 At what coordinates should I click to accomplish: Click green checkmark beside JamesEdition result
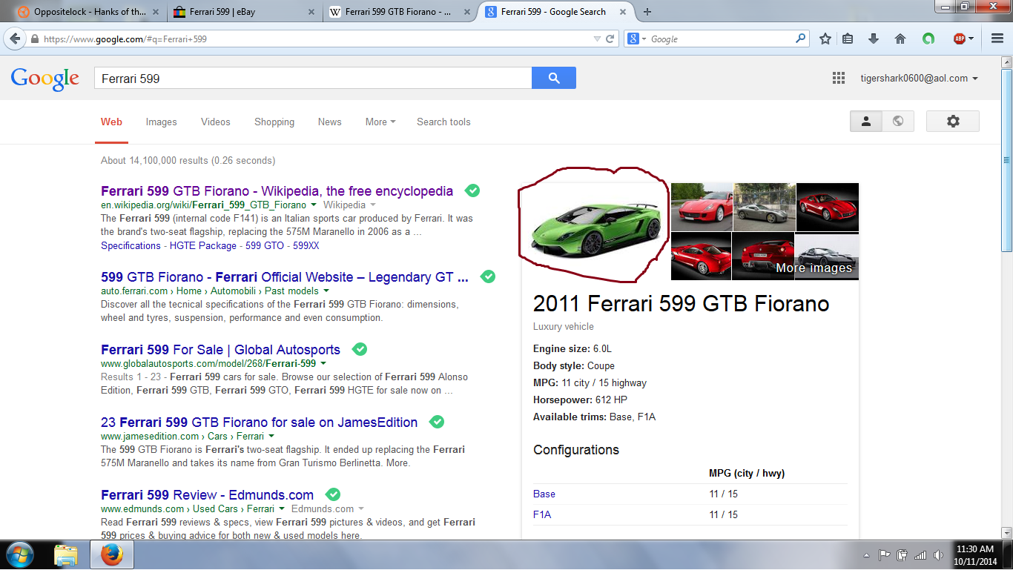437,422
